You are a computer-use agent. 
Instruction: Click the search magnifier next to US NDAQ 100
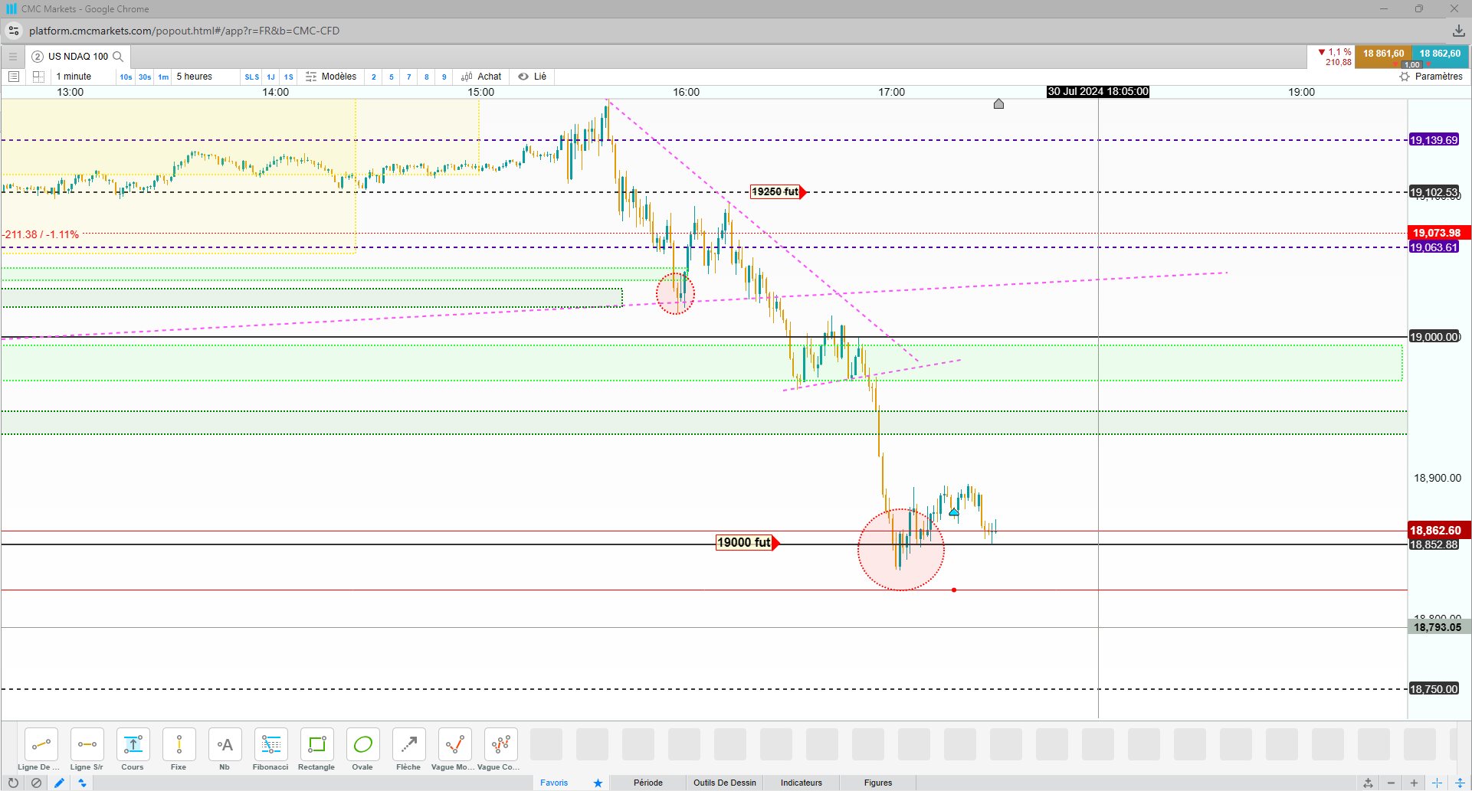tap(118, 57)
